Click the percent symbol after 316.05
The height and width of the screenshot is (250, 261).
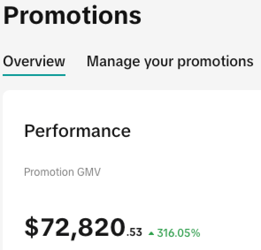196,233
